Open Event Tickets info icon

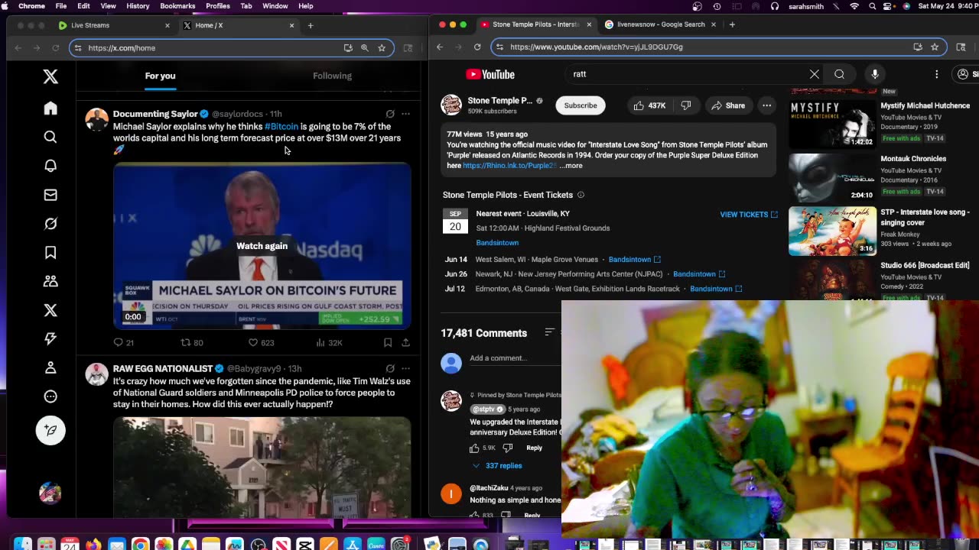click(x=581, y=195)
